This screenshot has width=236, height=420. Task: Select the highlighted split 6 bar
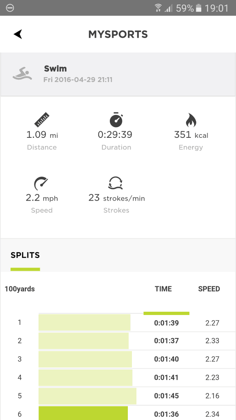pos(83,413)
